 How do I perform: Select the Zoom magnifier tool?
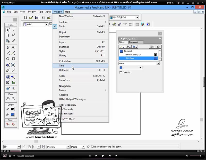(x=13, y=98)
